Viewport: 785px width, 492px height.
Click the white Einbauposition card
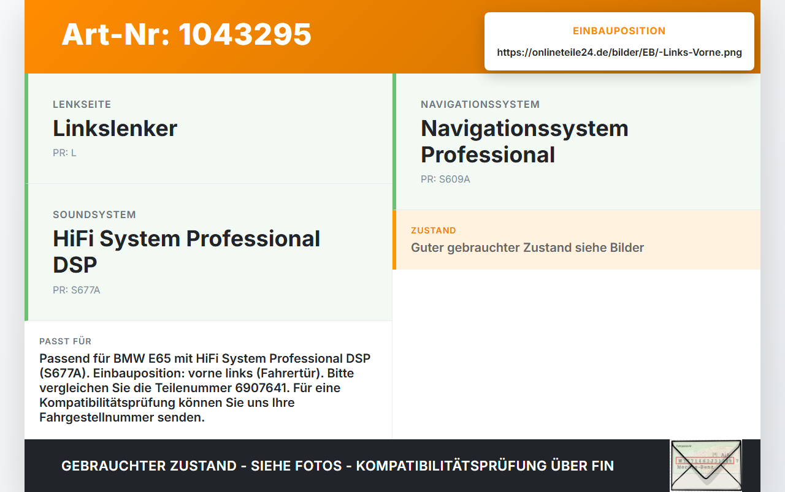[619, 42]
